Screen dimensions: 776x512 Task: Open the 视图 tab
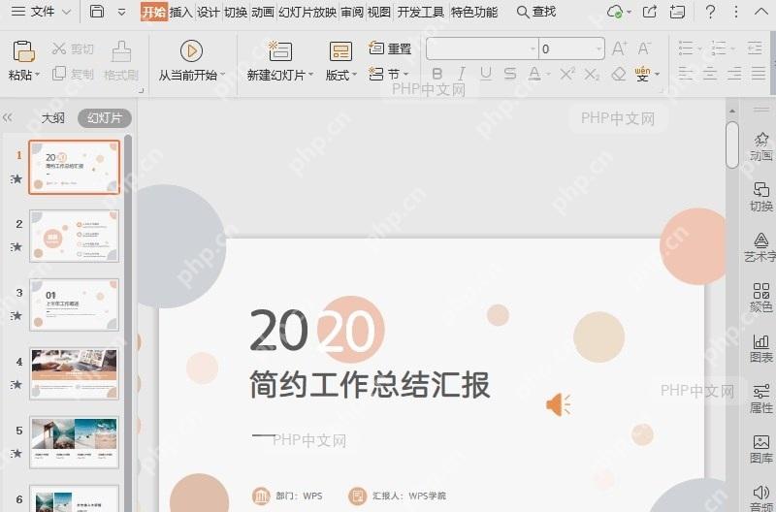tap(379, 12)
